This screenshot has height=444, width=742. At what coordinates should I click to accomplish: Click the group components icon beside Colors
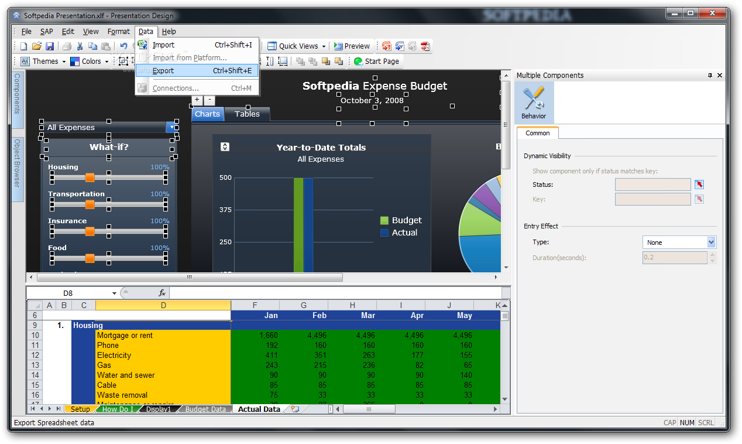point(123,62)
